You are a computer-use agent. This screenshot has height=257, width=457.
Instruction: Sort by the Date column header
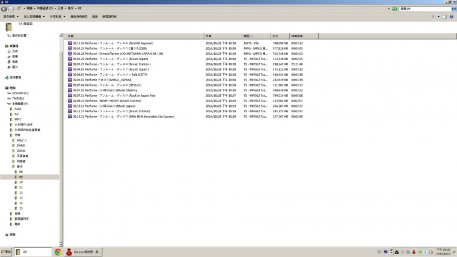click(223, 36)
